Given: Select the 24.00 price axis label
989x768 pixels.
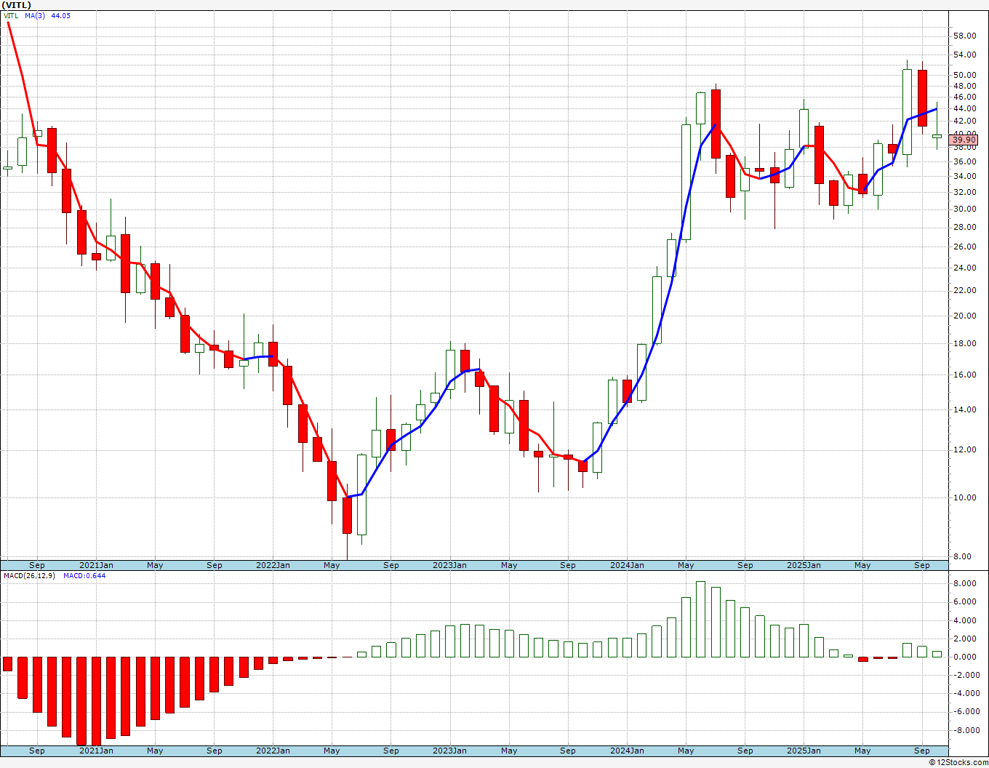Looking at the screenshot, I should pos(964,268).
